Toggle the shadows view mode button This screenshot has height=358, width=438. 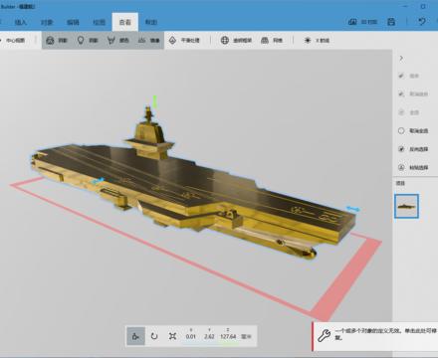[x=57, y=40]
